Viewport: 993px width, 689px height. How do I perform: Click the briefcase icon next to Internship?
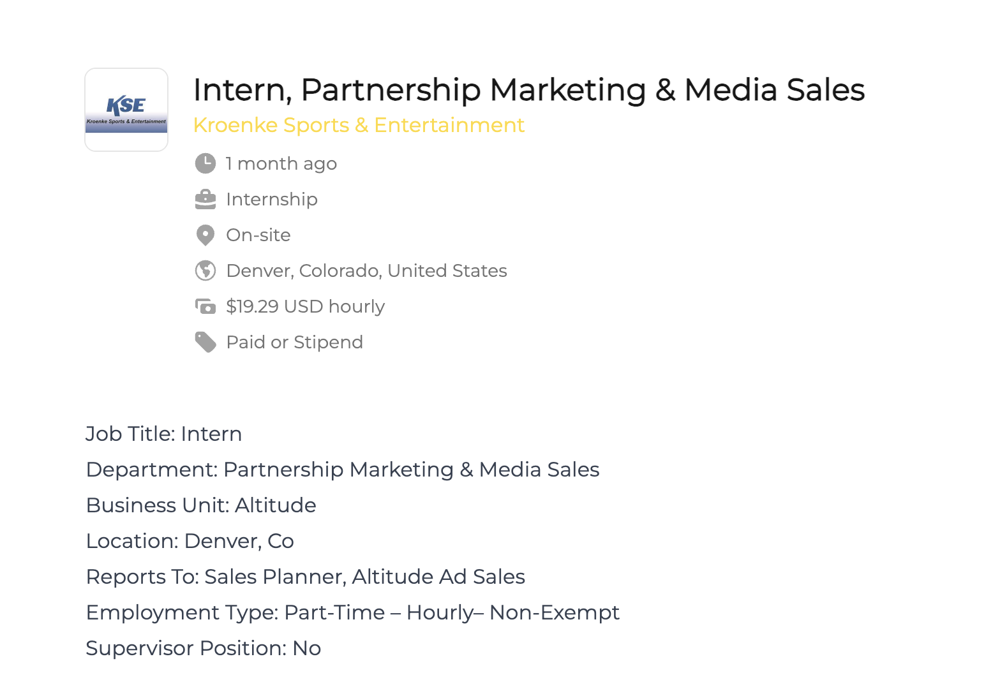[205, 199]
